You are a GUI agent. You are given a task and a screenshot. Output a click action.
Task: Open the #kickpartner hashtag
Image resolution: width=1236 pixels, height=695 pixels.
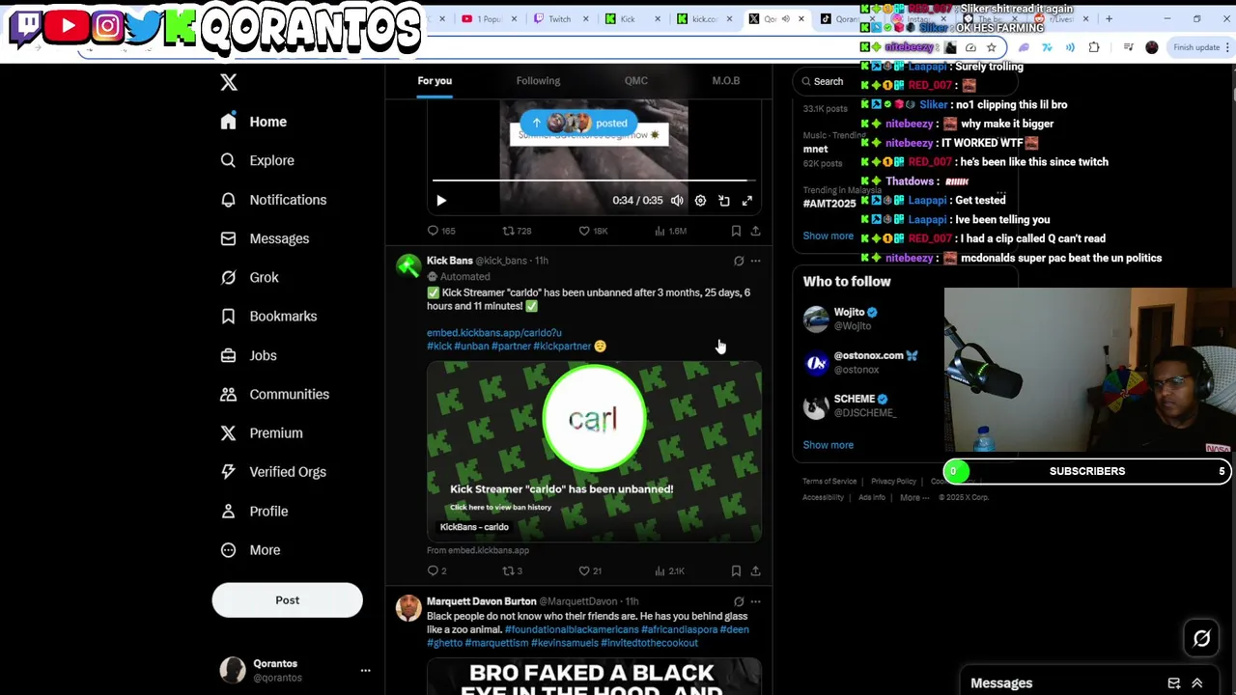tap(562, 346)
